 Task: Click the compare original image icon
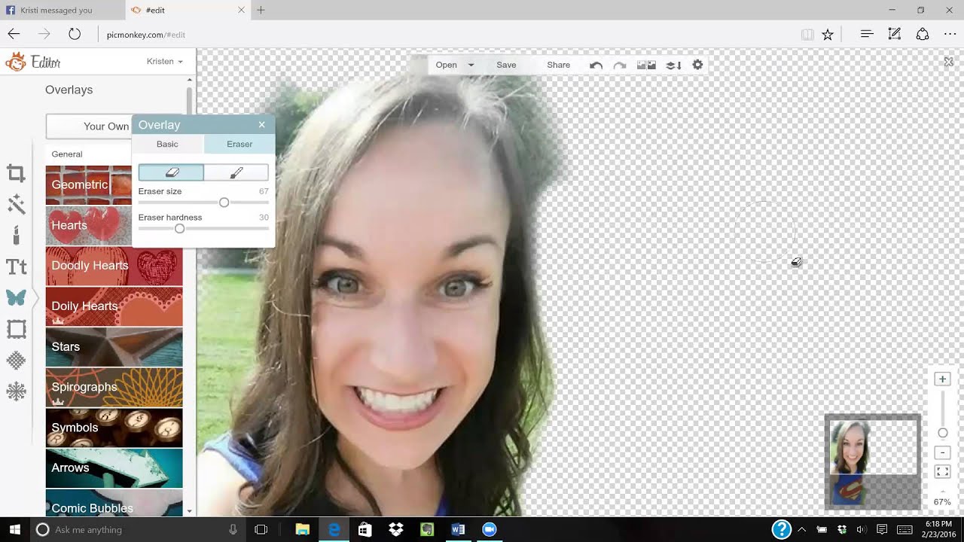[x=646, y=65]
